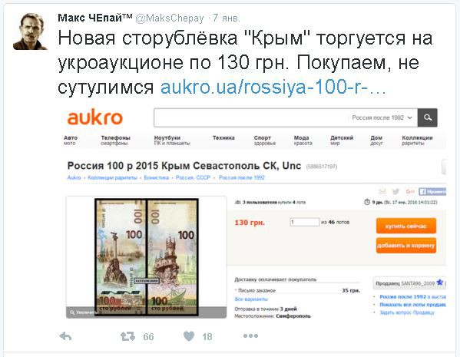Enlarge the 100 ruble banknote image
The height and width of the screenshot is (357, 460).
(x=147, y=257)
